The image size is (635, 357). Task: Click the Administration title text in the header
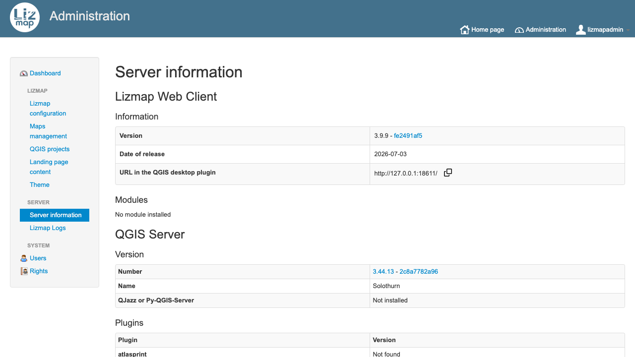tap(90, 16)
